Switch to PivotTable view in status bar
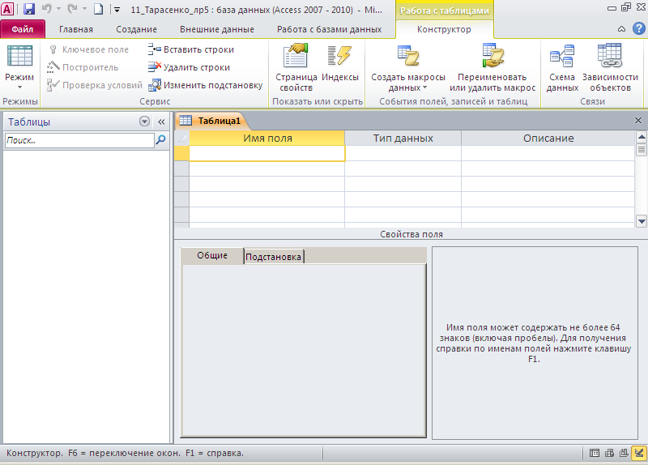 (610, 453)
